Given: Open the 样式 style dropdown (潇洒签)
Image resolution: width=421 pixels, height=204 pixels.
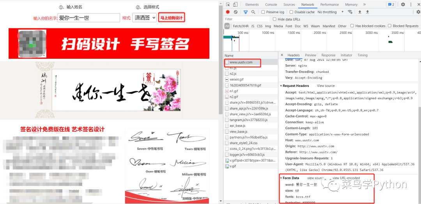Looking at the screenshot, I should click(145, 18).
